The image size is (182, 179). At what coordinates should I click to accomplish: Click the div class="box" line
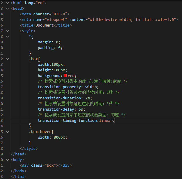click(46, 165)
